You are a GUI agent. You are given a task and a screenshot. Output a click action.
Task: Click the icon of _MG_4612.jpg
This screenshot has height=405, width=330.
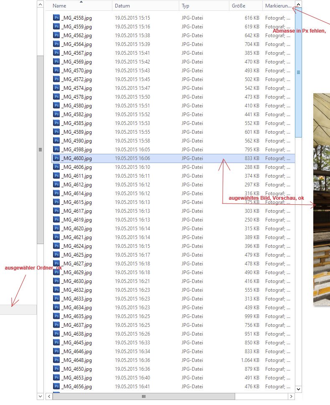pyautogui.click(x=56, y=184)
